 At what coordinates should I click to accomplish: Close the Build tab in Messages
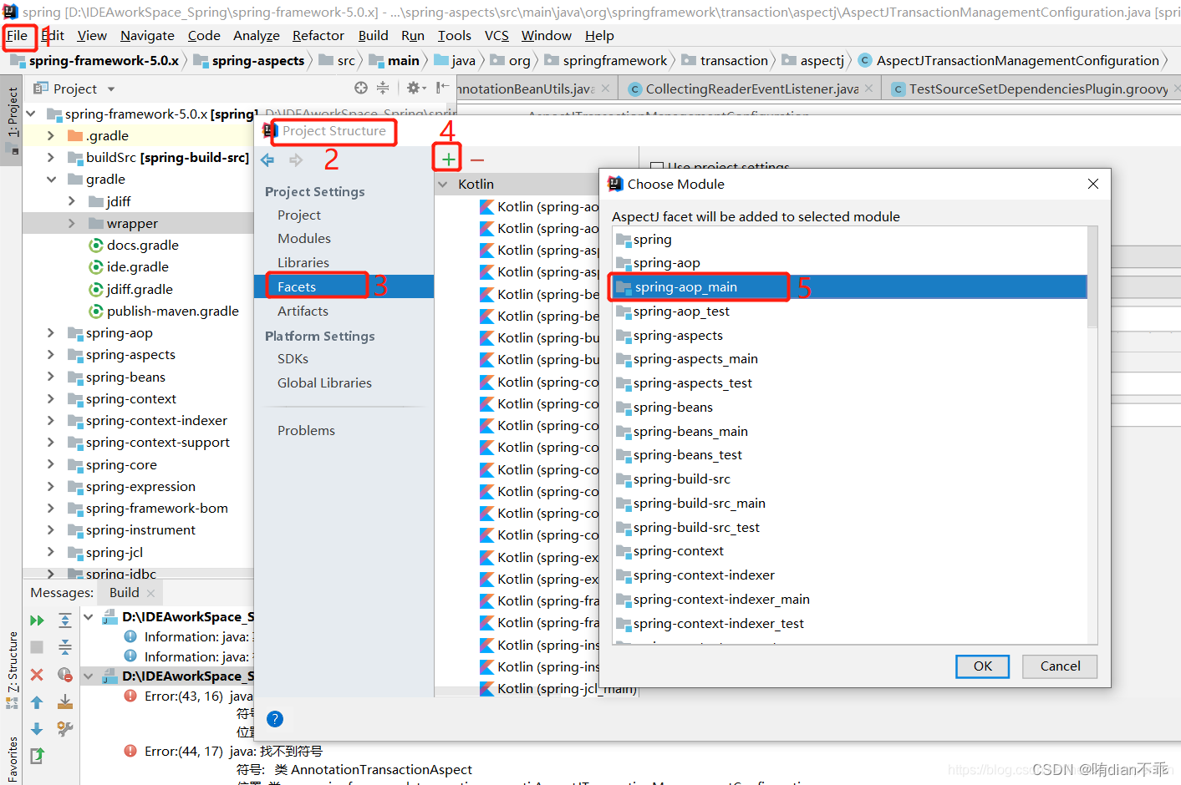(x=150, y=593)
